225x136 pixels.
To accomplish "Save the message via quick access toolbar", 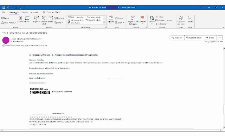I will tap(4, 8).
